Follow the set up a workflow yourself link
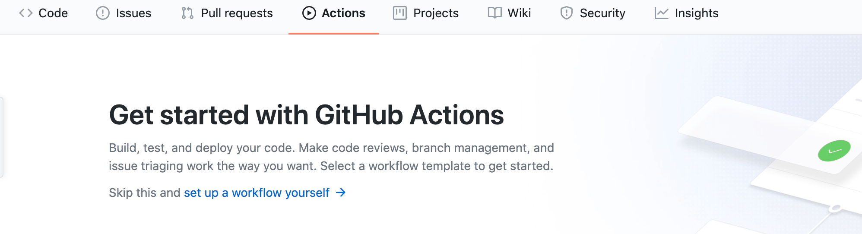Screen dimensions: 862x234 [x=257, y=193]
